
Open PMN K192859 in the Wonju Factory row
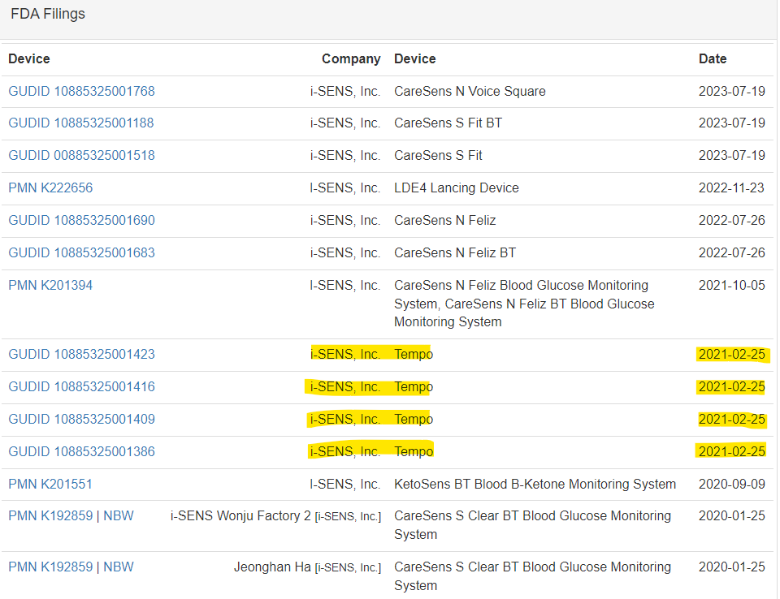pyautogui.click(x=50, y=516)
